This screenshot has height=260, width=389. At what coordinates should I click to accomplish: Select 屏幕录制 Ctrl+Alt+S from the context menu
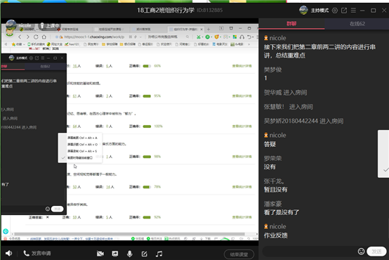tap(82, 151)
